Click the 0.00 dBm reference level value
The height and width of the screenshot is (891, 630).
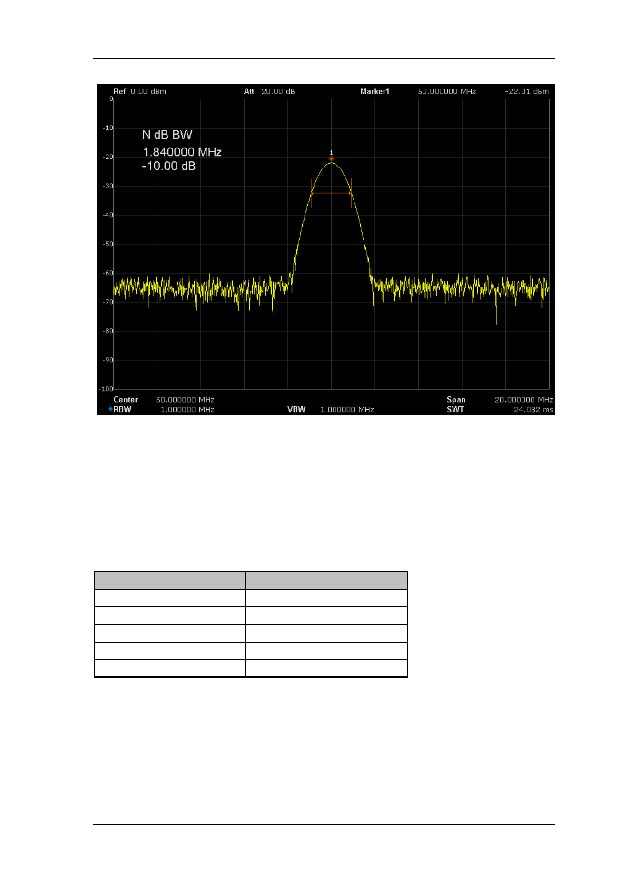tap(148, 91)
